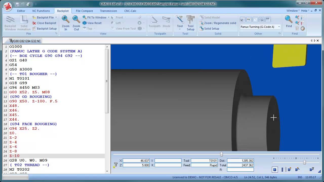Click code line G90 X50. Z-100. F.5
Image resolution: width=324 pixels, height=182 pixels.
33,101
